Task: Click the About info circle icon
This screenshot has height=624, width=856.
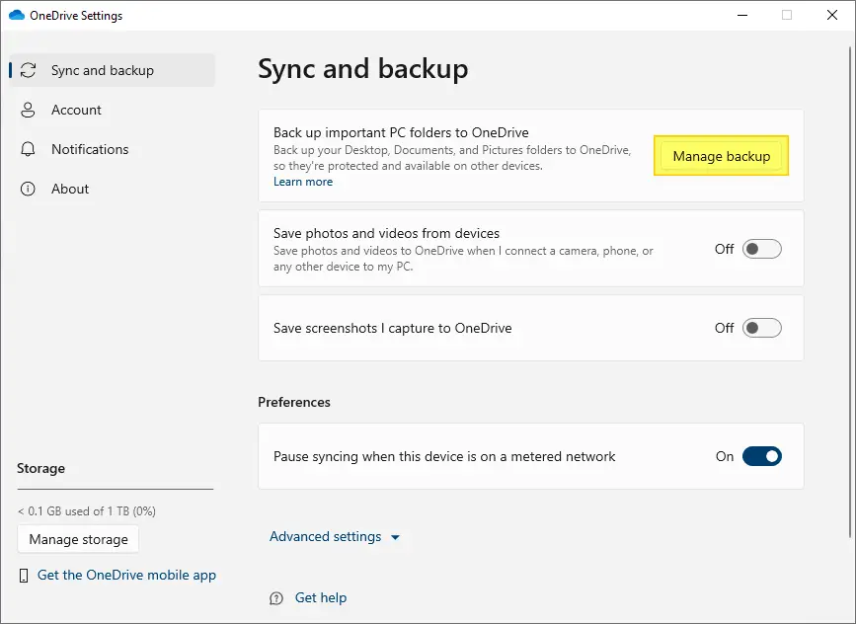Action: pos(28,189)
